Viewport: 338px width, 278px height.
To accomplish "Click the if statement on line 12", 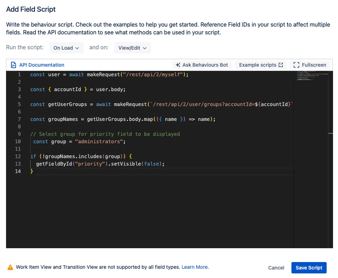I will pyautogui.click(x=81, y=156).
